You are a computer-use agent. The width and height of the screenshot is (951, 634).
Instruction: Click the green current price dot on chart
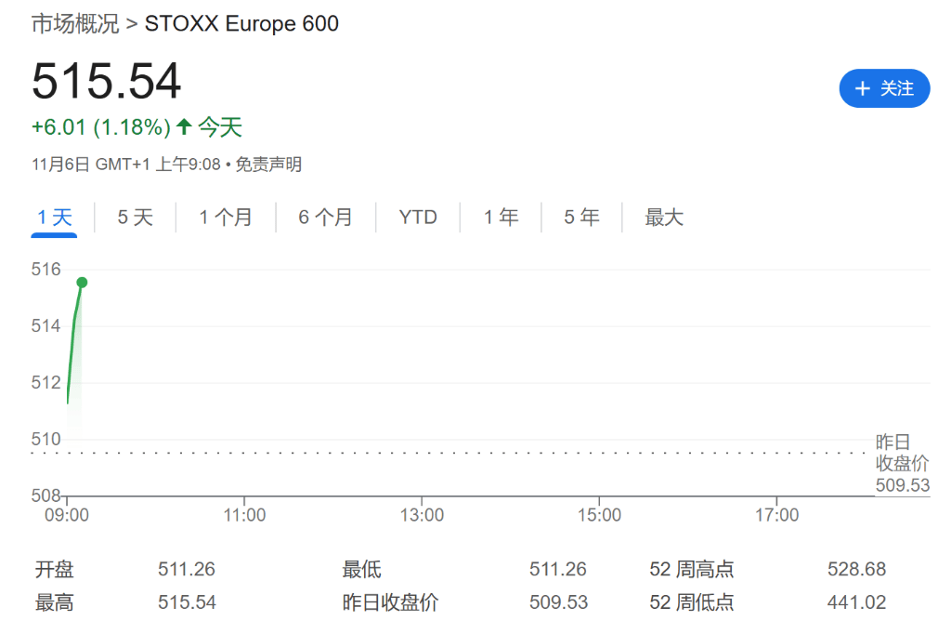[82, 282]
